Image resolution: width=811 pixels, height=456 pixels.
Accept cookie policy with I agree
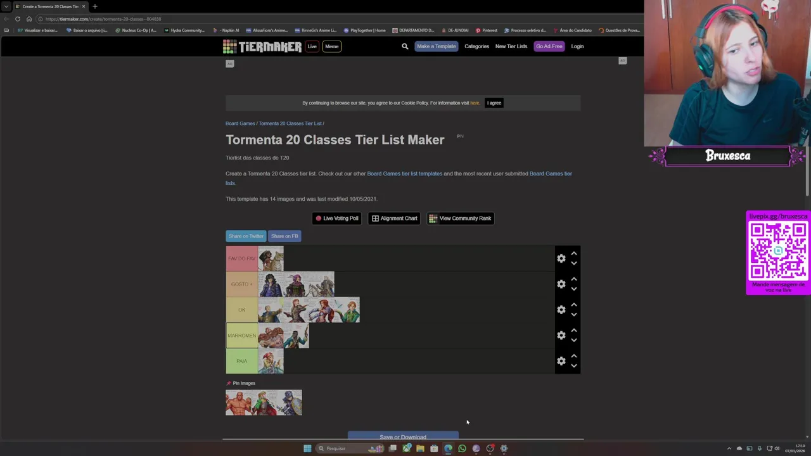click(x=494, y=103)
